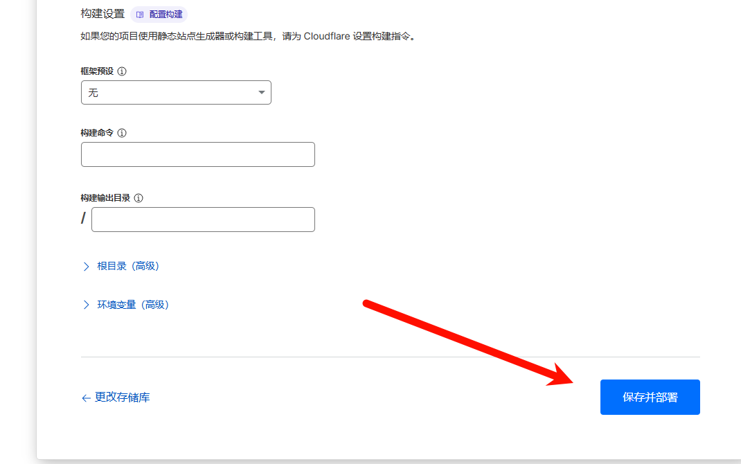Open the 更改存储库 link
Screen dimensions: 741x464
coord(121,397)
